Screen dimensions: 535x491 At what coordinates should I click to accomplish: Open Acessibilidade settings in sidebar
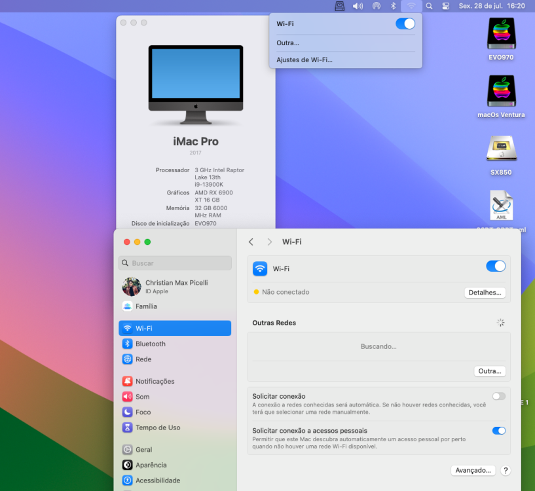(175, 480)
